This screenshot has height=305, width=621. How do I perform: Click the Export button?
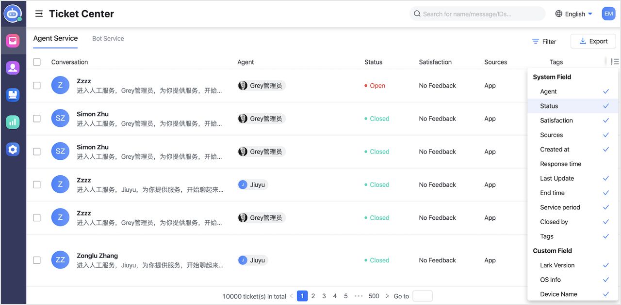point(593,41)
